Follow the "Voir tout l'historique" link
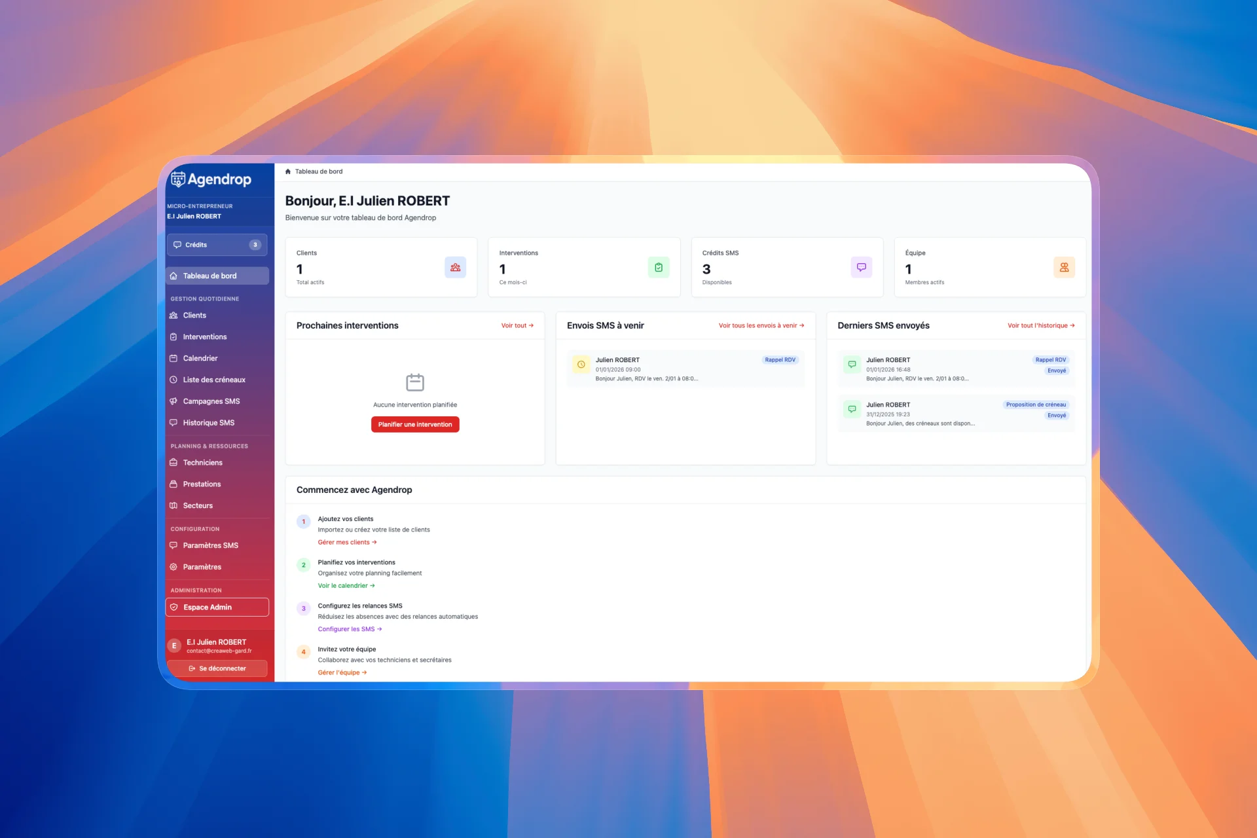Viewport: 1257px width, 838px height. click(1040, 325)
